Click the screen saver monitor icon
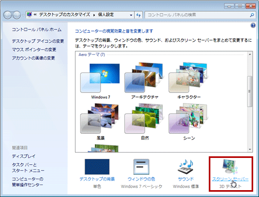Image resolution: width=259 pixels, height=197 pixels. 230,167
